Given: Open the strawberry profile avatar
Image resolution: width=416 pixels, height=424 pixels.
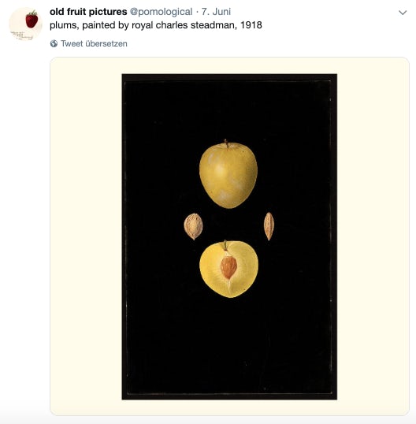Looking at the screenshot, I should 26,24.
